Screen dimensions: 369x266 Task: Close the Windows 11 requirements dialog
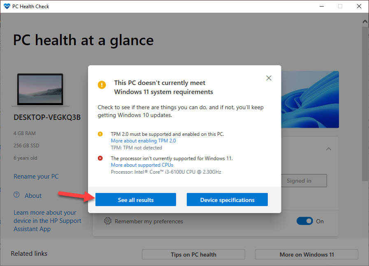pyautogui.click(x=269, y=78)
